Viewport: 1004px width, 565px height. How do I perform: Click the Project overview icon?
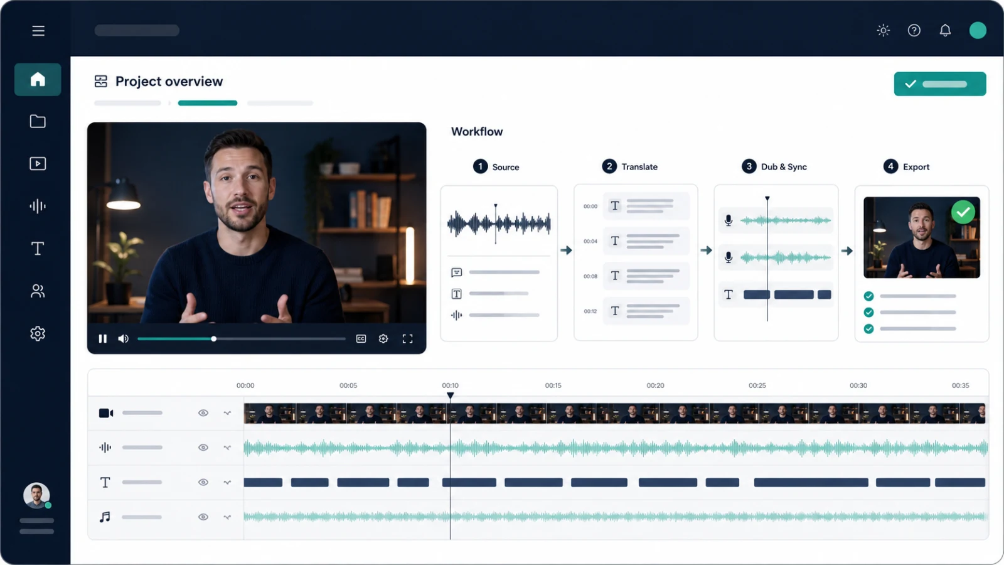[100, 81]
